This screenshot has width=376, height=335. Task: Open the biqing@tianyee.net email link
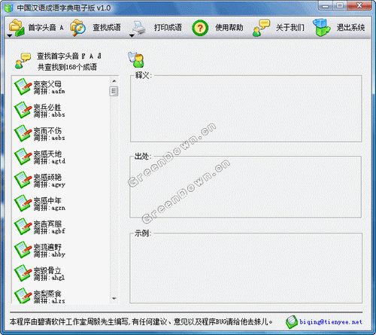coord(331,322)
